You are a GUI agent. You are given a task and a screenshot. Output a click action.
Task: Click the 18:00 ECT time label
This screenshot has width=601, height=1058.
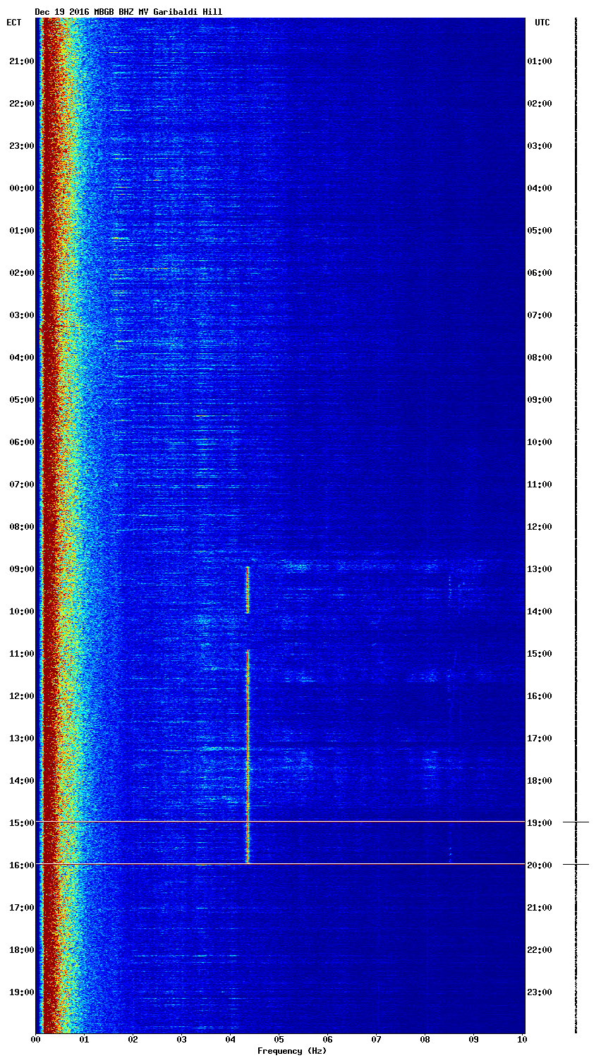click(x=21, y=950)
